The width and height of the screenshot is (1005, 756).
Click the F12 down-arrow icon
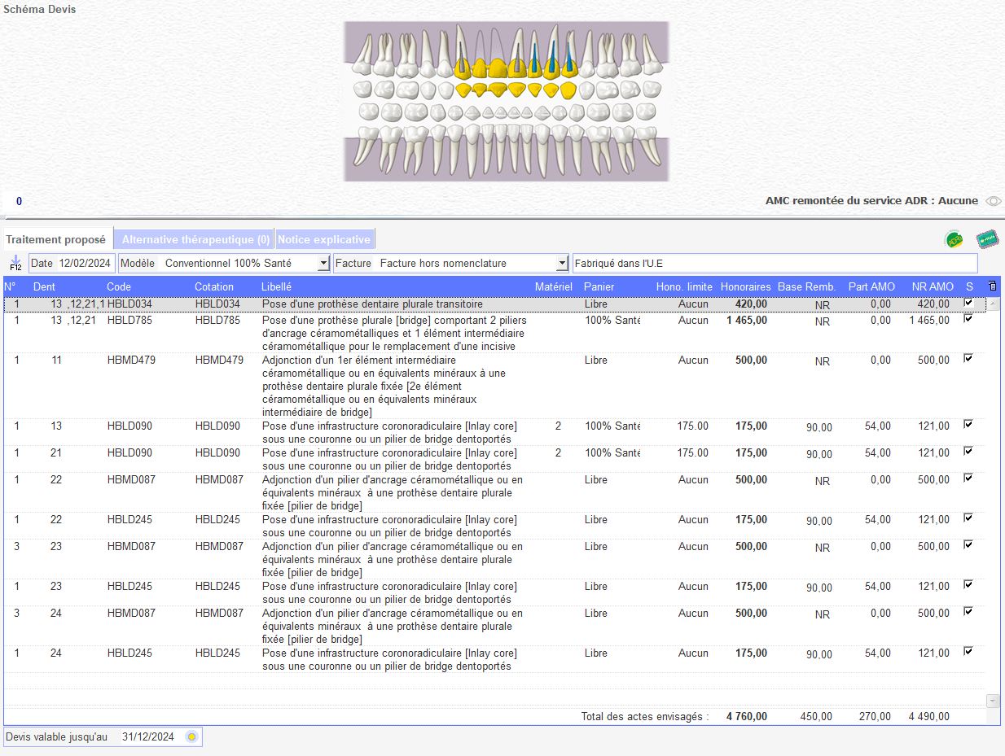point(15,262)
